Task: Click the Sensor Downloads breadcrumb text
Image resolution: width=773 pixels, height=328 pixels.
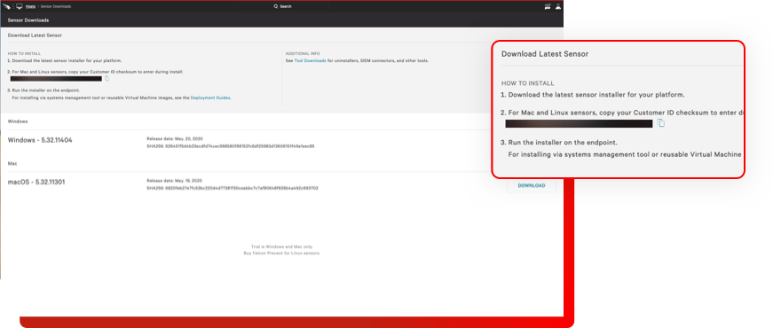Action: pyautogui.click(x=56, y=6)
